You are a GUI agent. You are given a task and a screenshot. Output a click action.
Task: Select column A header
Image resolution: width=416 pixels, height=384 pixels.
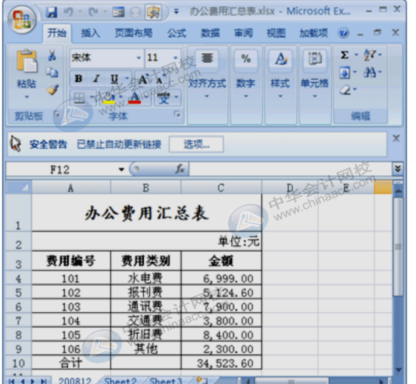[71, 188]
